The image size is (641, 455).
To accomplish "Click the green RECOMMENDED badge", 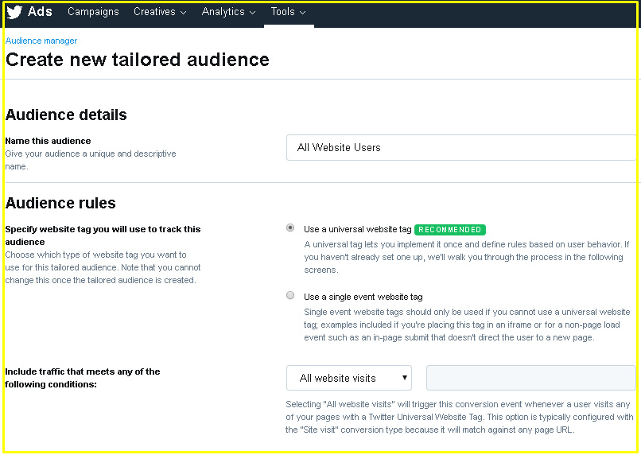I will (449, 230).
